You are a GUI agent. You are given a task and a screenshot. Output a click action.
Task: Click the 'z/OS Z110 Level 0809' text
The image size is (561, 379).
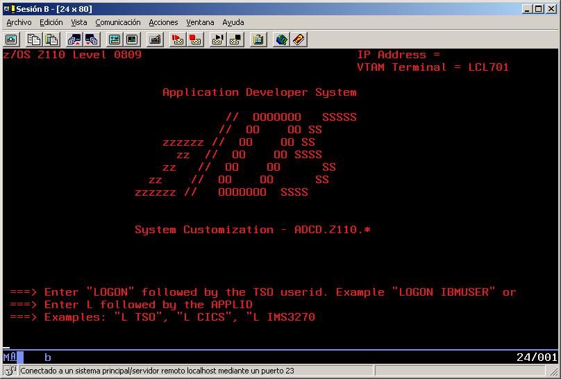coord(72,55)
